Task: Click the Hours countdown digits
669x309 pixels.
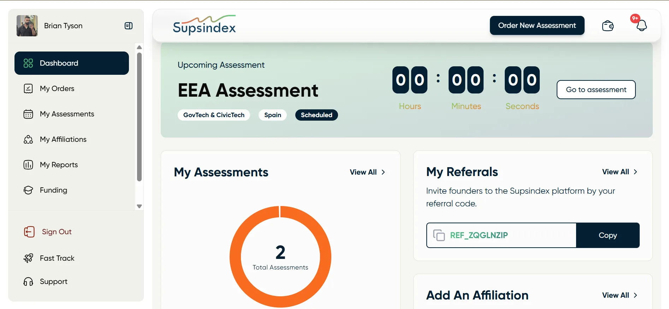Action: [x=410, y=80]
